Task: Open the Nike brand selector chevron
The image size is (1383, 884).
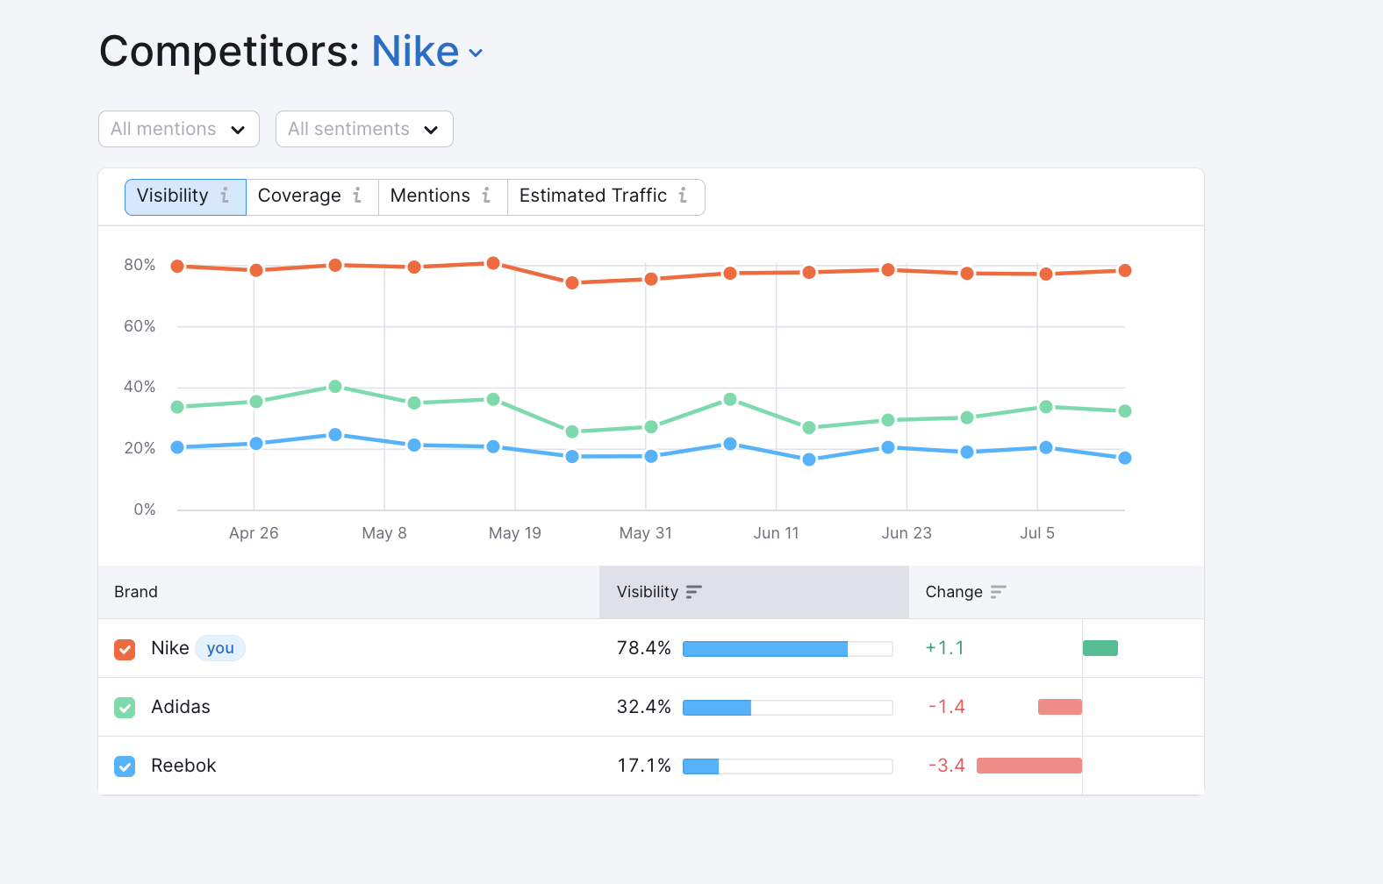Action: [x=476, y=53]
